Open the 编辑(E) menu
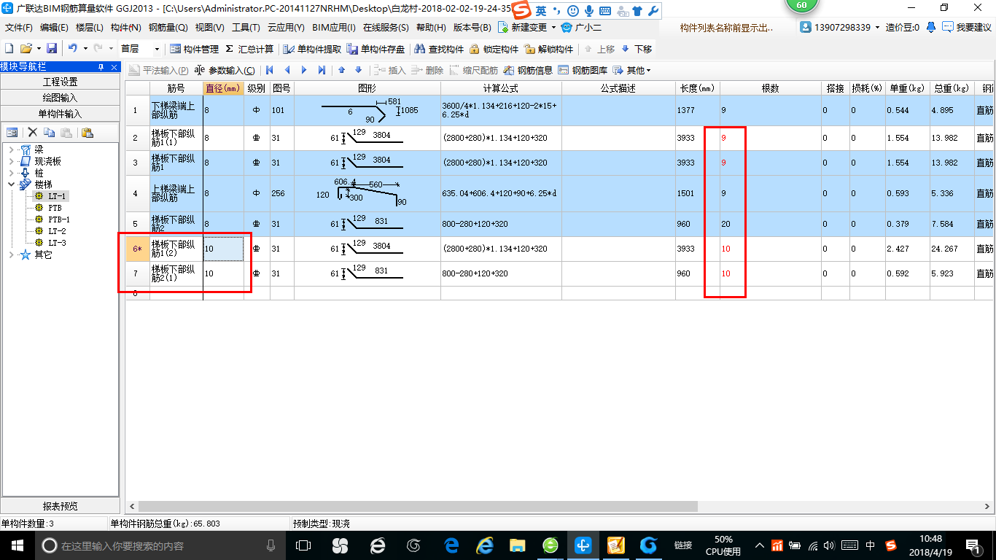Screen dimensions: 996x560 pos(54,28)
